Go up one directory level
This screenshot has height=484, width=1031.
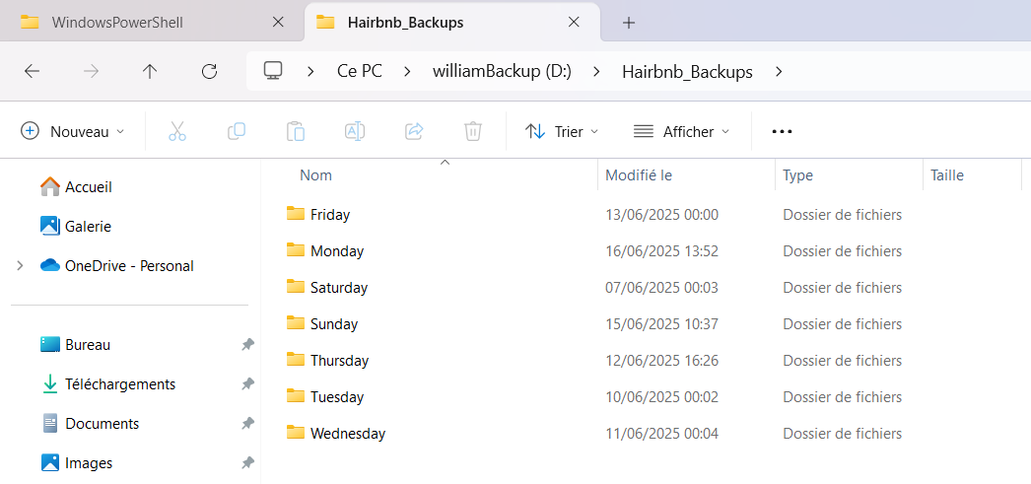click(150, 71)
